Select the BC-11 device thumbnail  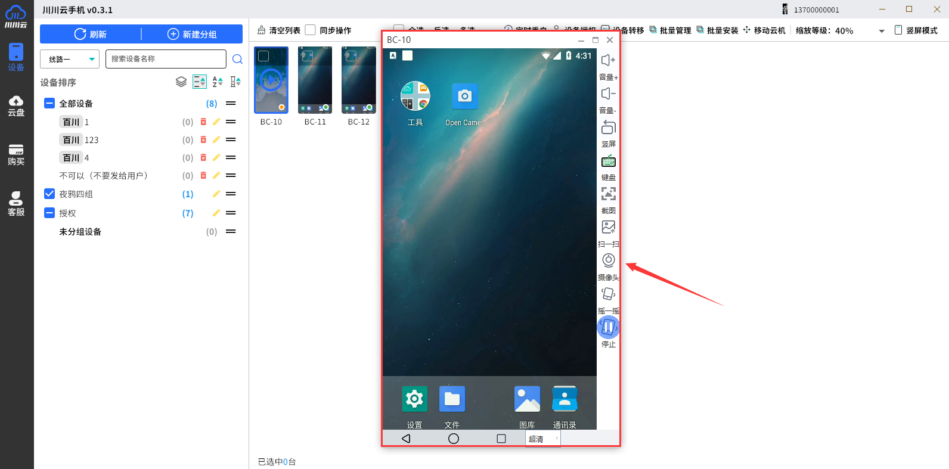315,80
